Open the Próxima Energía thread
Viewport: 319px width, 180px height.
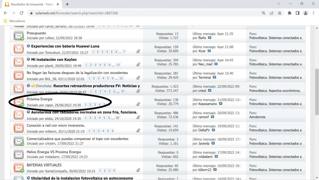[x=40, y=99]
